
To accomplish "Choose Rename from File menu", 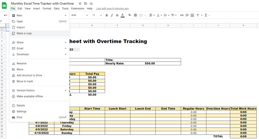I will [39, 63].
